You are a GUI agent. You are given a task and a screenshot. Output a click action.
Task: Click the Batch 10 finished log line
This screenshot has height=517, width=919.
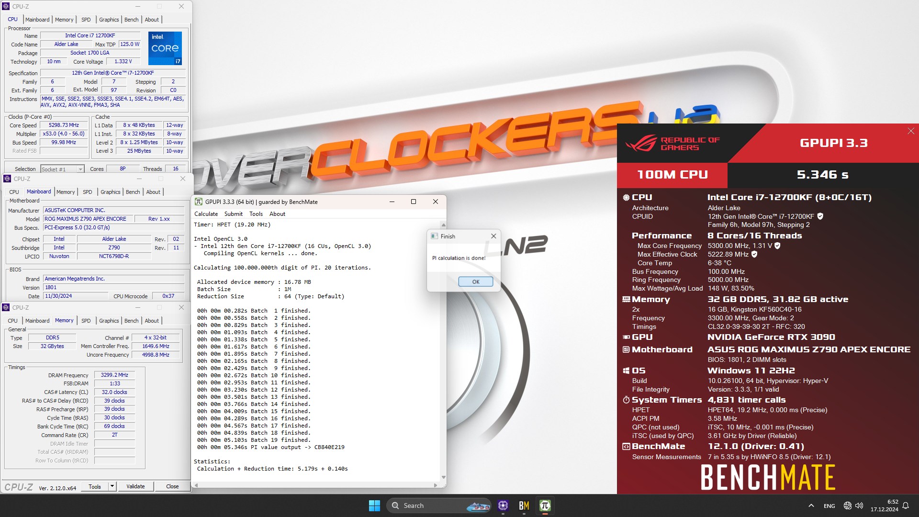[x=254, y=376]
